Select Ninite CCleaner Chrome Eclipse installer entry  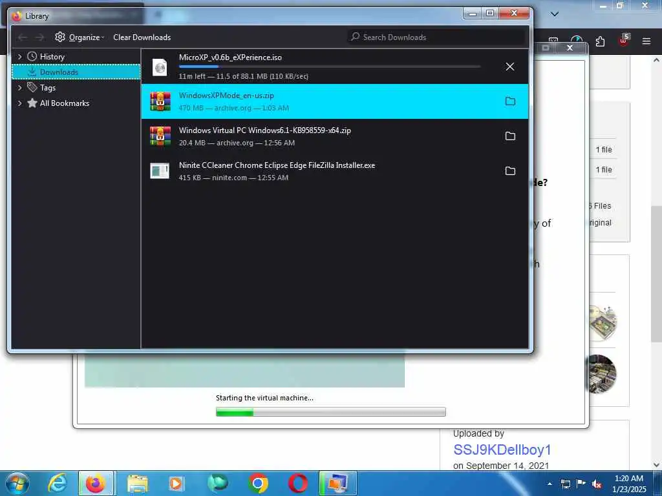click(335, 170)
